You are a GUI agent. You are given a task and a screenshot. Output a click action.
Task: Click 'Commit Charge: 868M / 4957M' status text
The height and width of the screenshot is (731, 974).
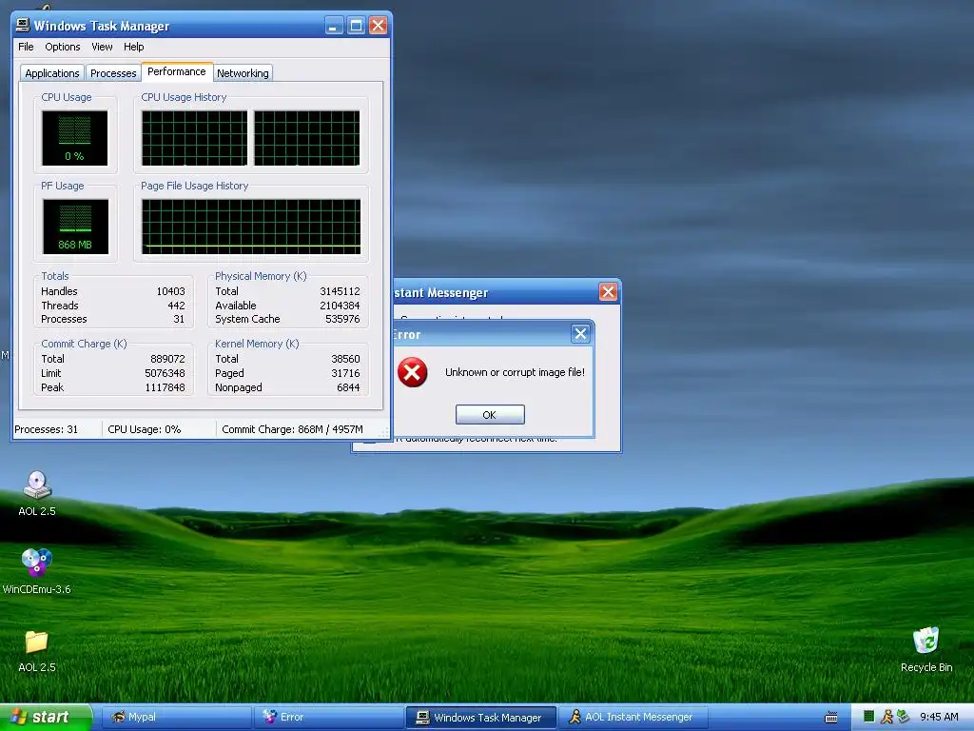point(293,429)
